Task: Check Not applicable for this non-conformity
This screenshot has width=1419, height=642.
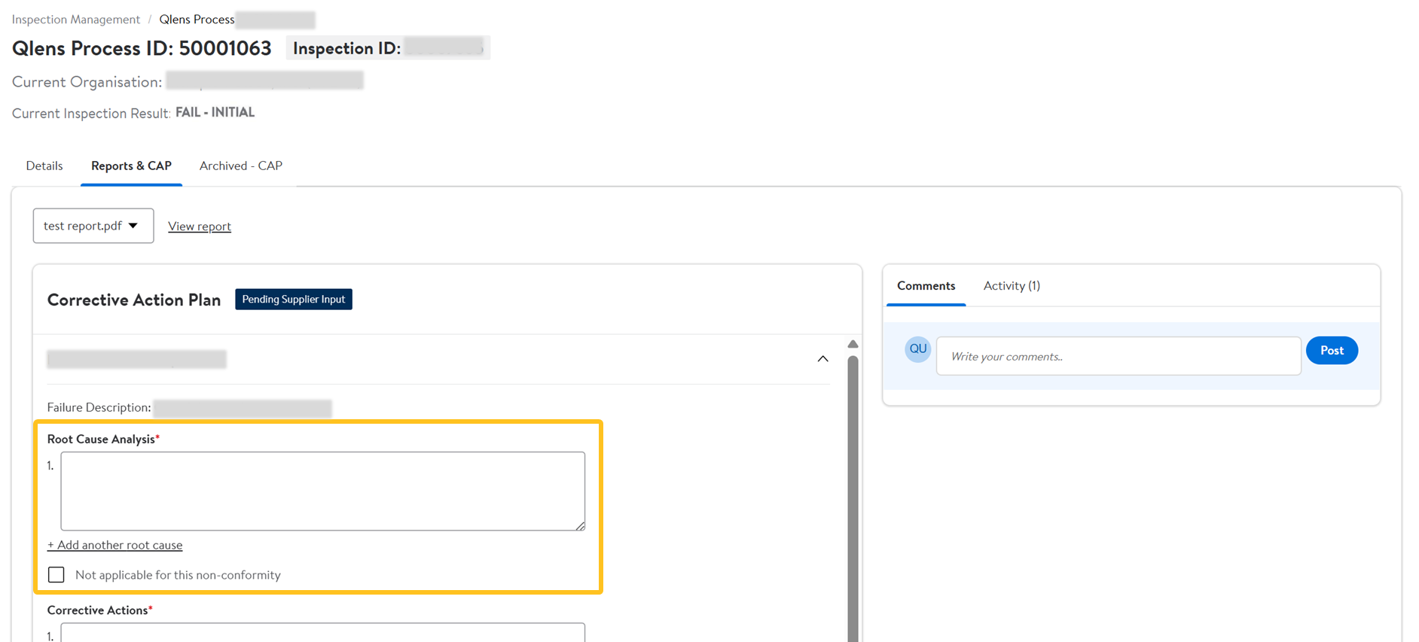Action: [56, 575]
